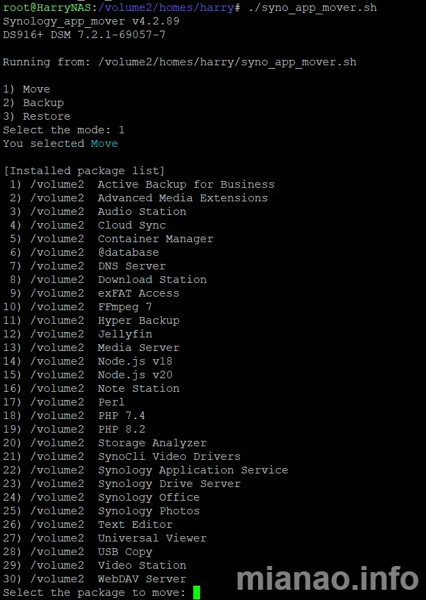Click the "[Installed package list]" header

click(x=84, y=171)
